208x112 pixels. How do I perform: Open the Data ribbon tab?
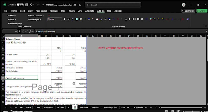tap(63, 11)
